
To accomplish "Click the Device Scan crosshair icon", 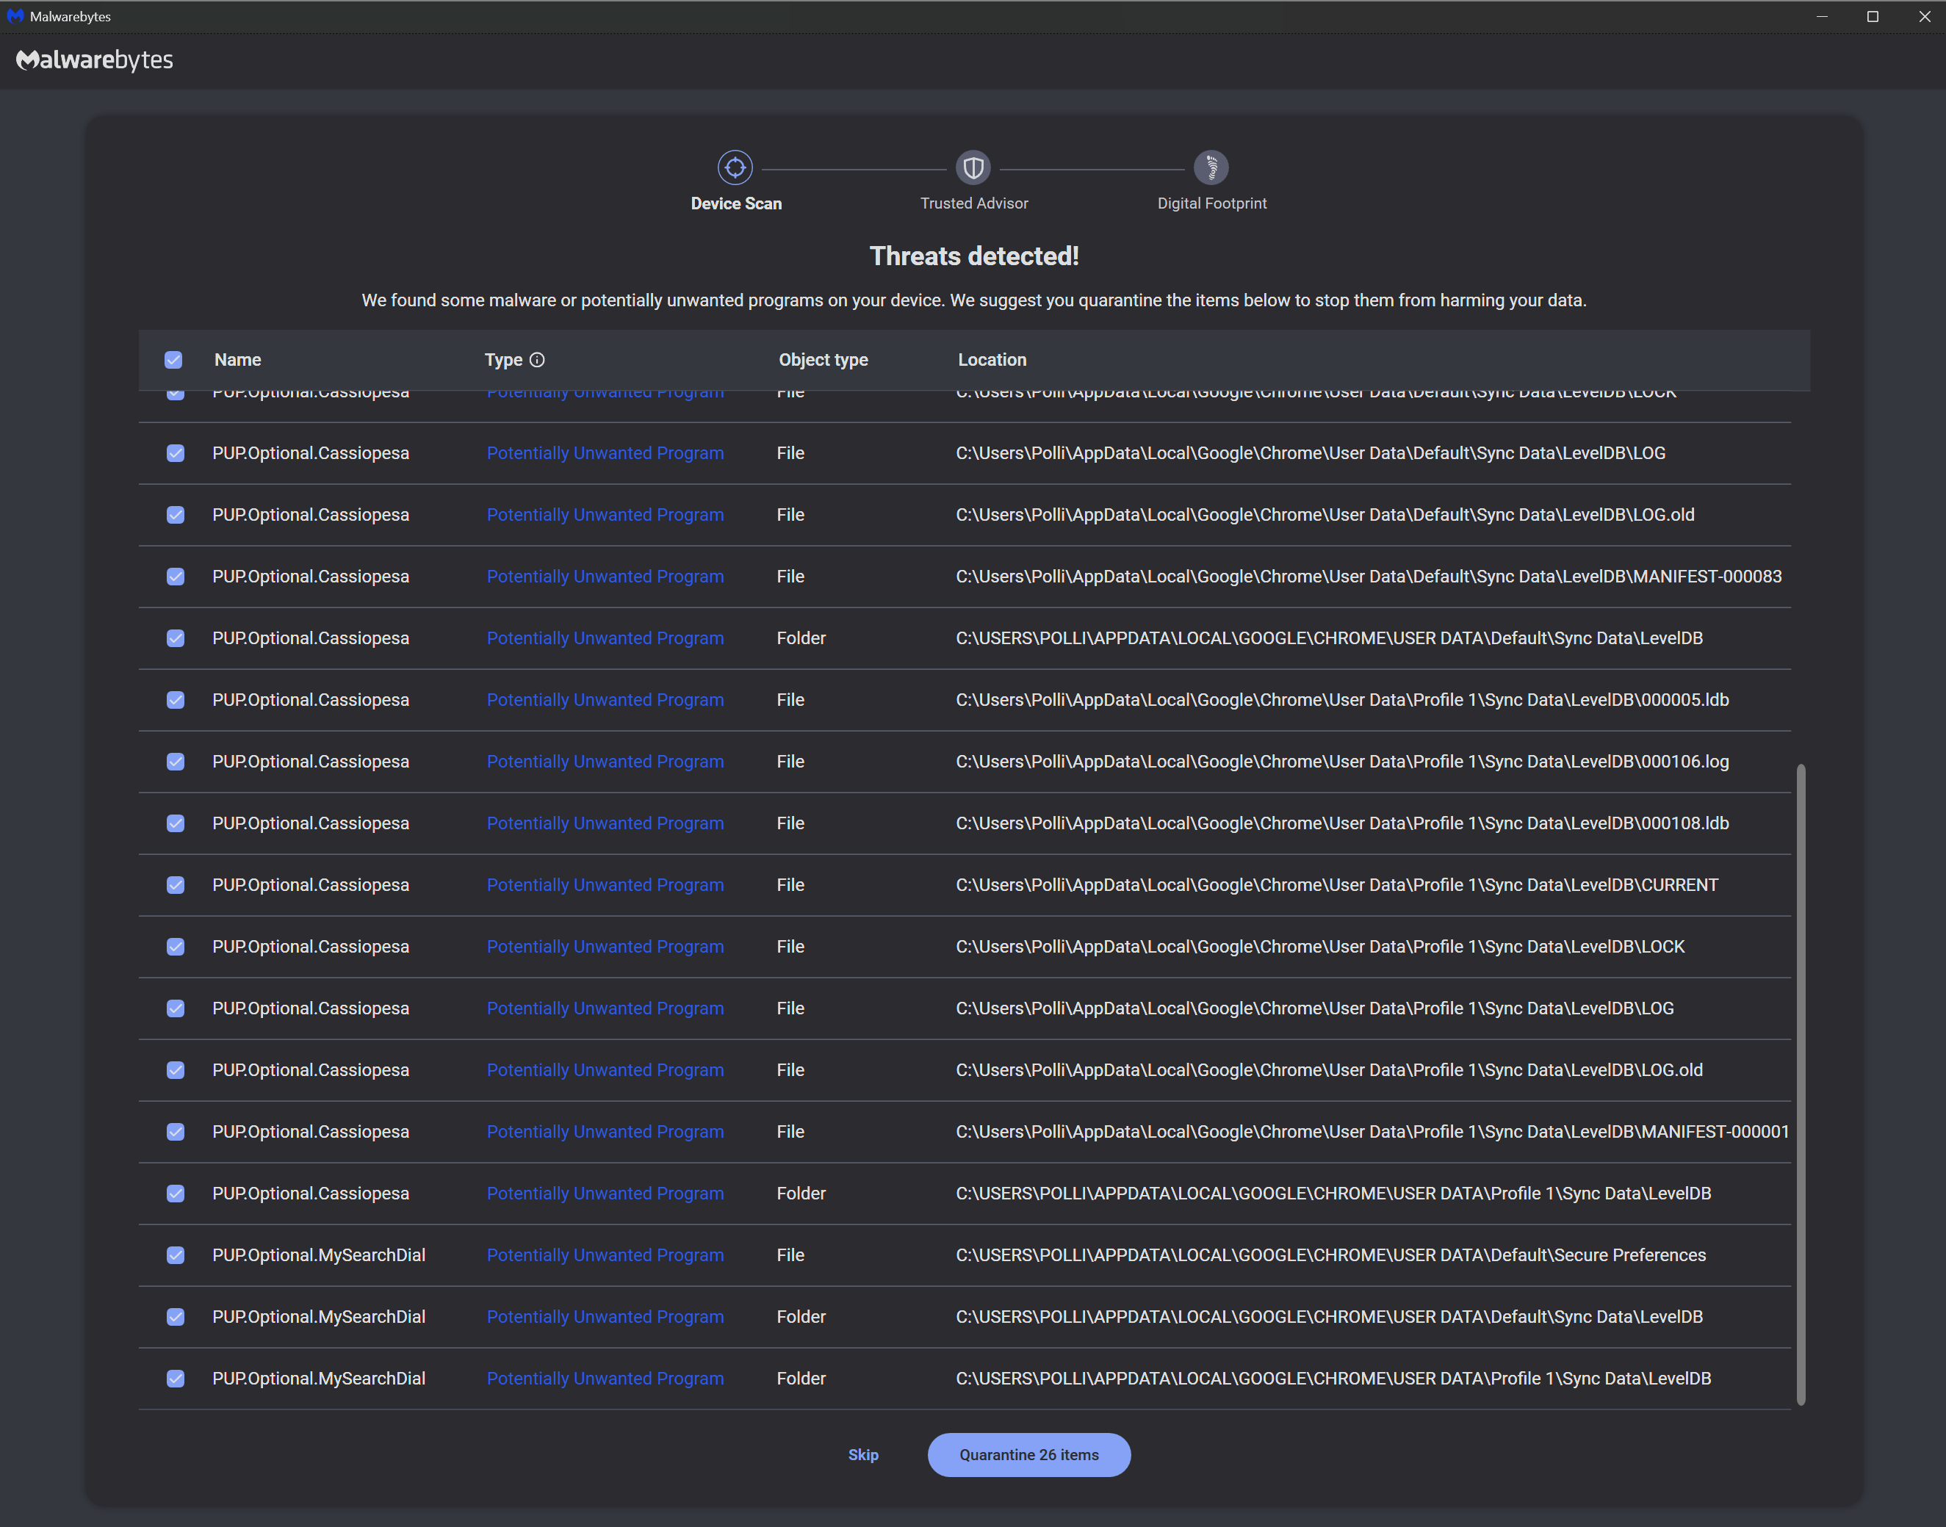I will [735, 167].
